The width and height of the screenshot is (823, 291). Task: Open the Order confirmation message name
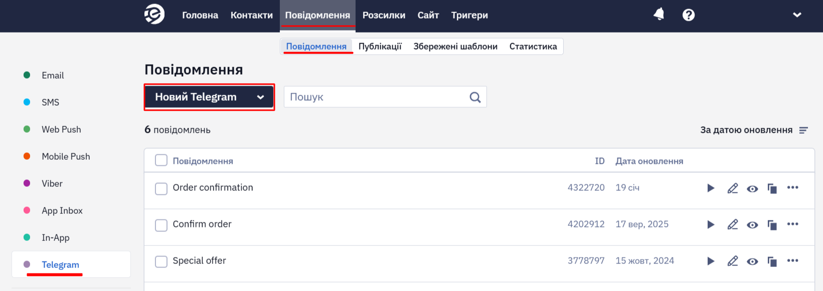tap(213, 187)
